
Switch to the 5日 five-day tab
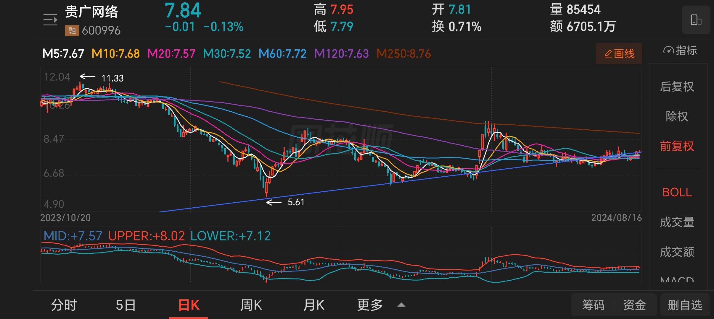click(x=126, y=305)
